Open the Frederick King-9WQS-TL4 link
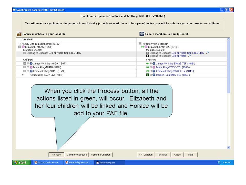Viewport: 246px width, 185px height. coord(175,71)
